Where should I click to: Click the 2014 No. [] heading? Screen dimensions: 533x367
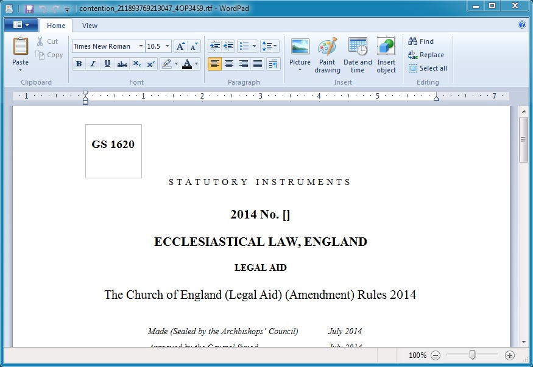pos(260,215)
